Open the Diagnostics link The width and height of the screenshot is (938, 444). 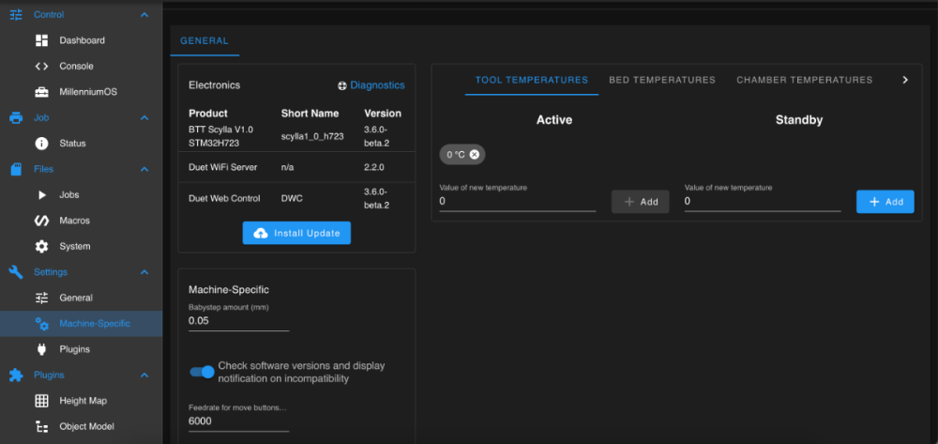coord(371,85)
